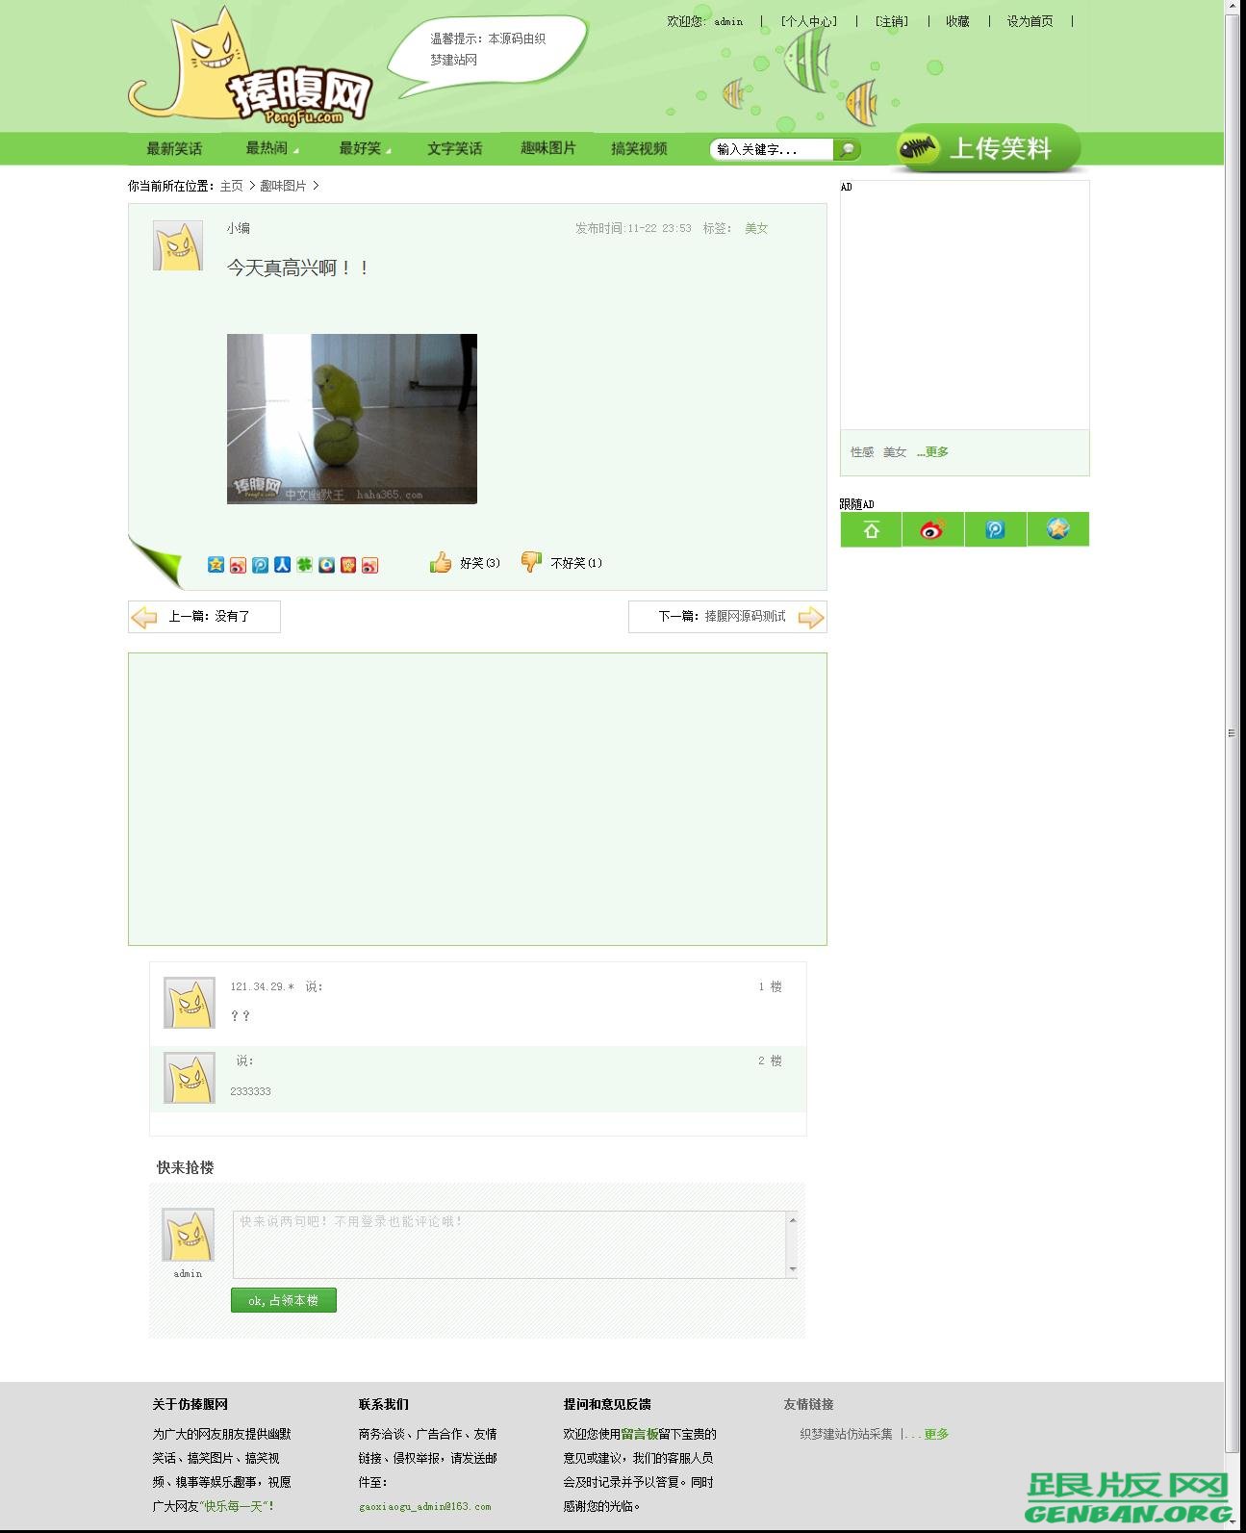Viewport: 1246px width, 1533px height.
Task: Share via the green clover icon
Action: tap(304, 565)
